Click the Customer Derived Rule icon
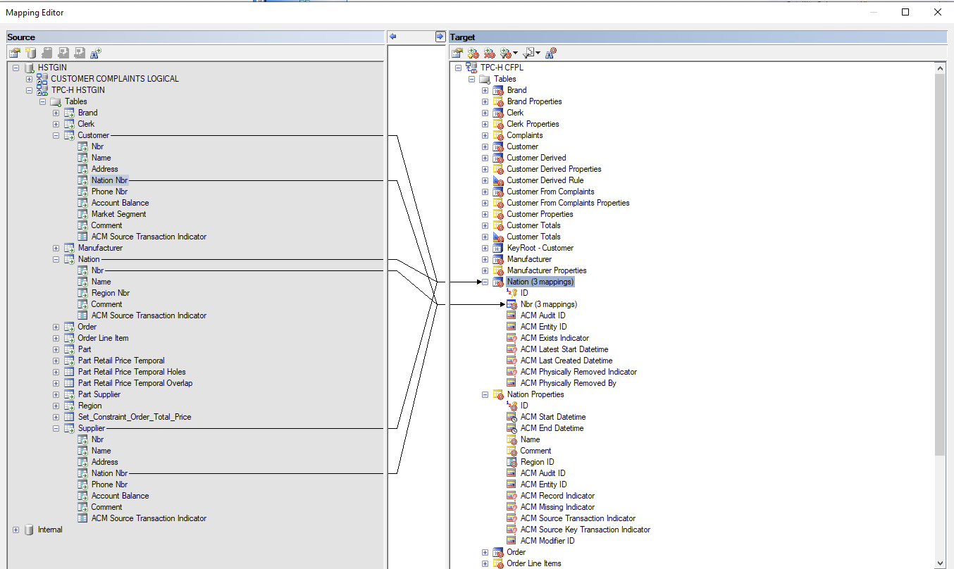Viewport: 954px width, 569px height. [x=498, y=180]
